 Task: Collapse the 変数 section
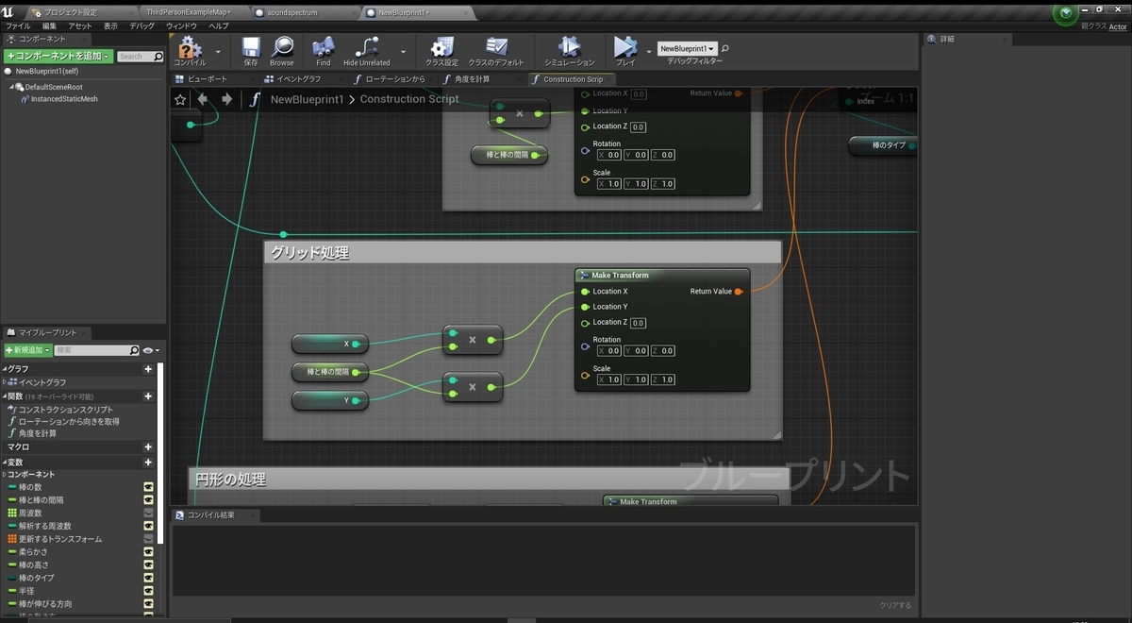(x=4, y=463)
